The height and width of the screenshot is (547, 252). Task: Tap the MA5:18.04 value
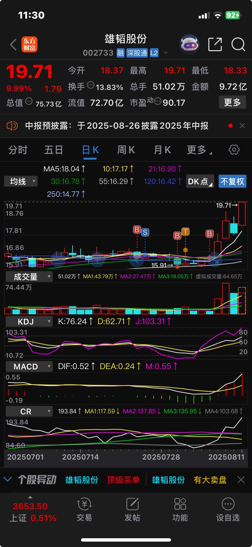(x=65, y=169)
